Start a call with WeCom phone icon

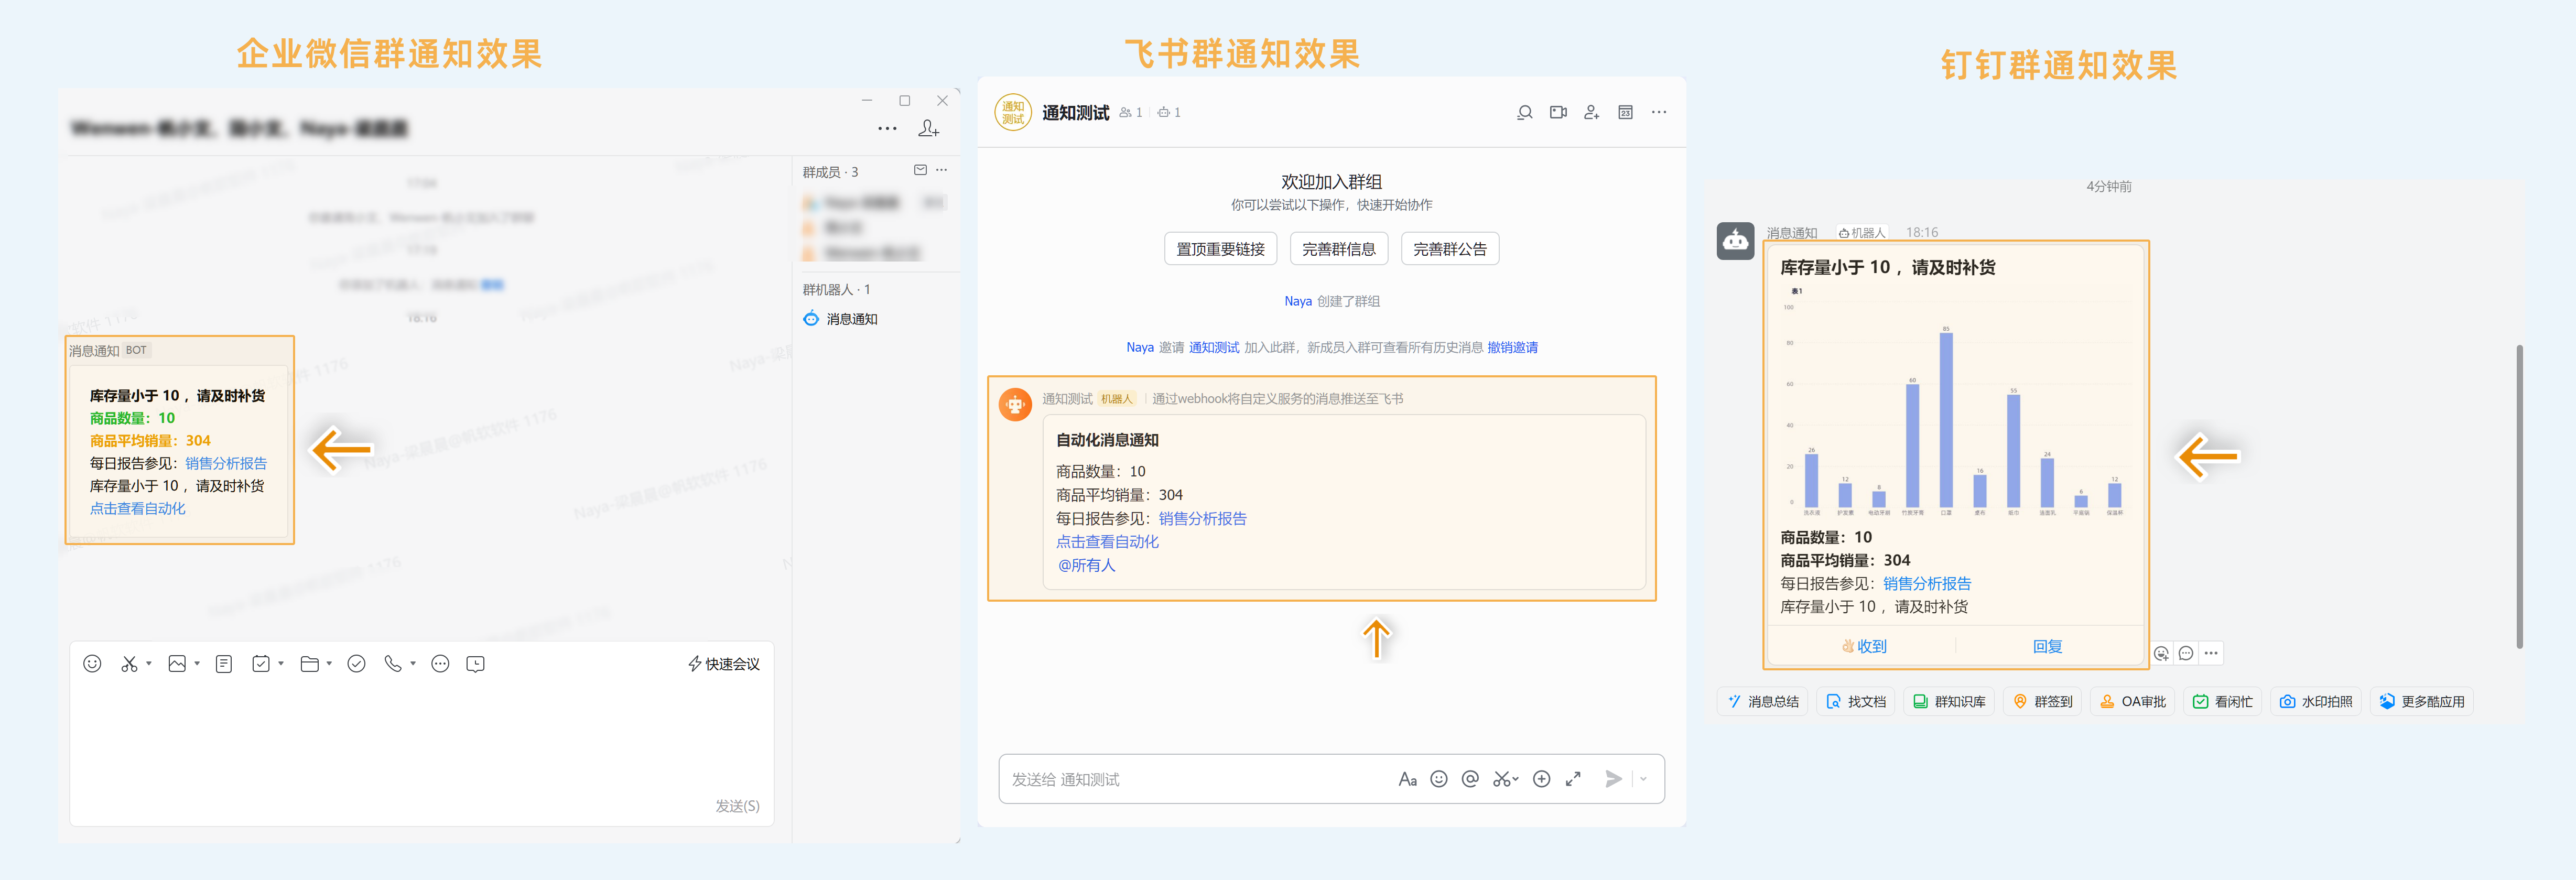393,664
